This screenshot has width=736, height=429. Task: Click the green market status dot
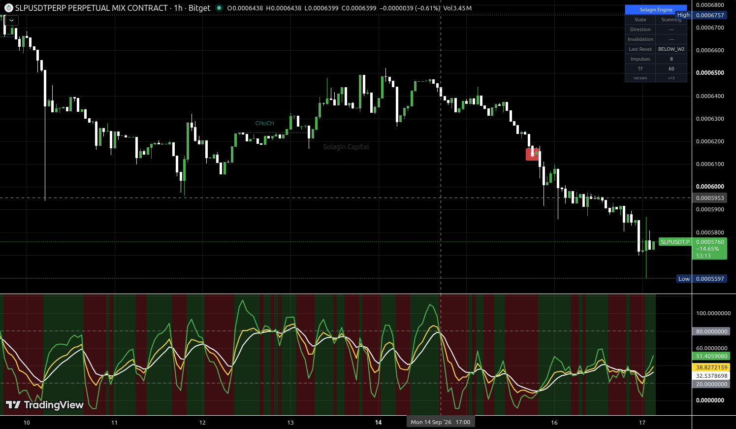click(219, 8)
